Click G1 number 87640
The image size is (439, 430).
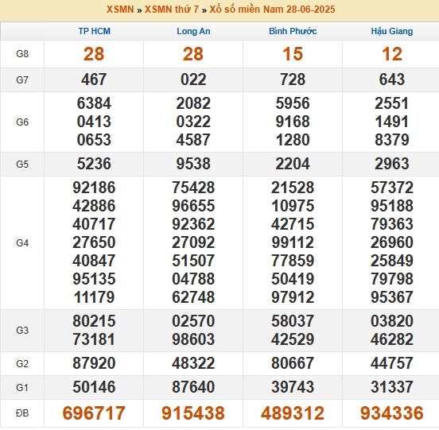pos(193,387)
